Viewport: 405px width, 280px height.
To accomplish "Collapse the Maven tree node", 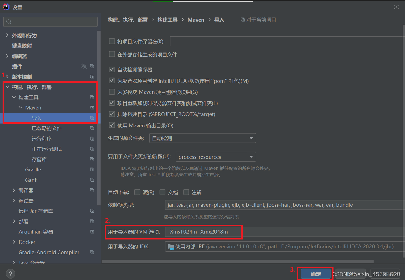I will pos(21,108).
